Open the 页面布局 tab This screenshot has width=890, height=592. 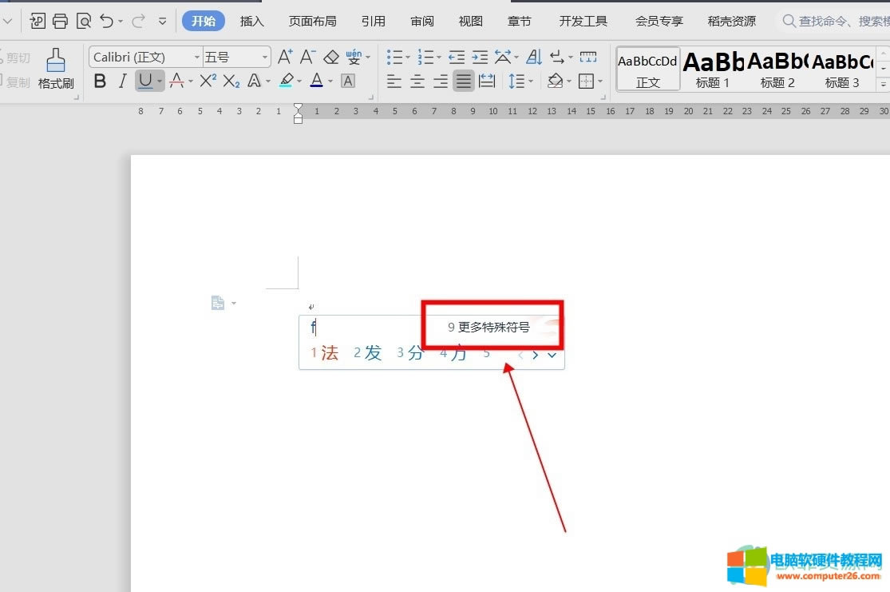point(312,22)
